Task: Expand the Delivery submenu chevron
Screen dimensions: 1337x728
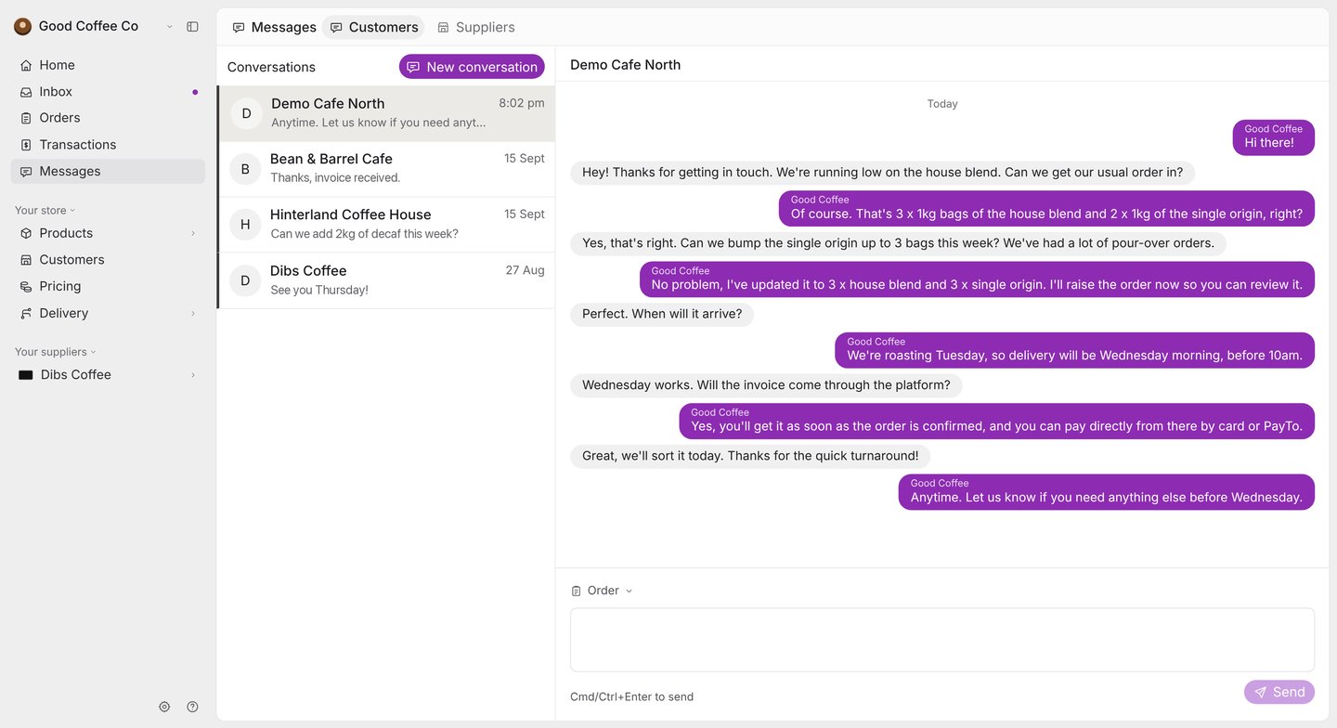Action: pos(193,314)
